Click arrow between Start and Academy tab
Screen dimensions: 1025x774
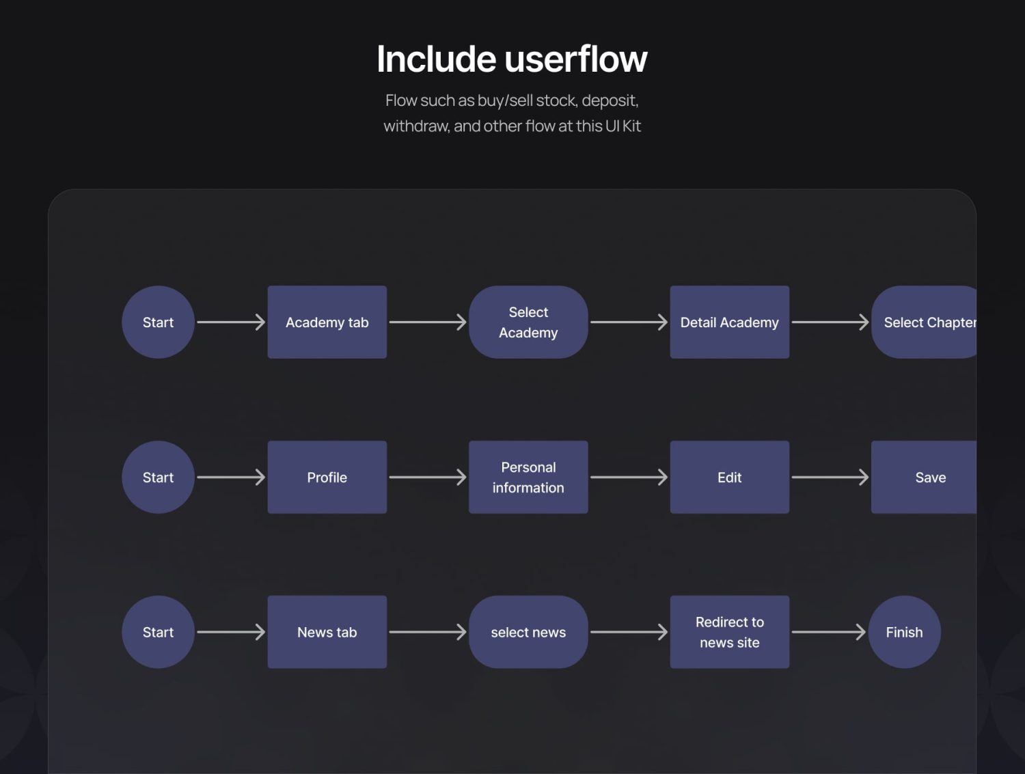point(231,322)
